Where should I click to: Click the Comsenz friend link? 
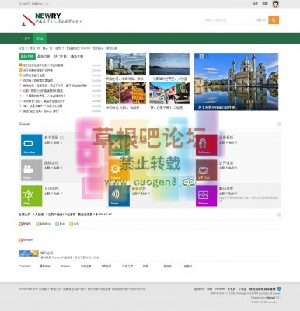pos(25,266)
